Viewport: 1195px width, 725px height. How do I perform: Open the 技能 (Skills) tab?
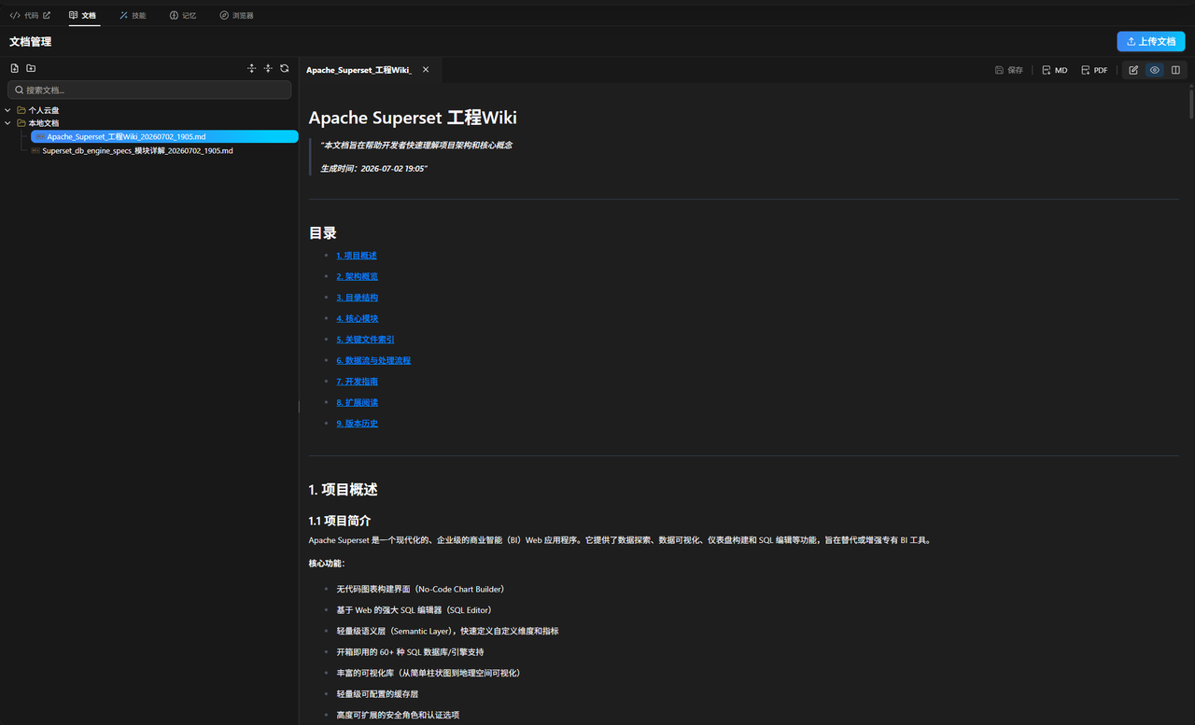pyautogui.click(x=133, y=16)
